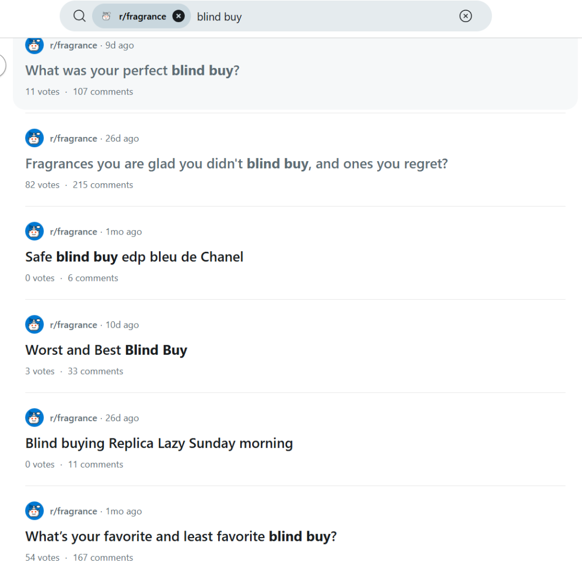The width and height of the screenshot is (582, 571).
Task: Click the community avatar above 'Worst and Best Blind Buy'
Action: [x=34, y=325]
